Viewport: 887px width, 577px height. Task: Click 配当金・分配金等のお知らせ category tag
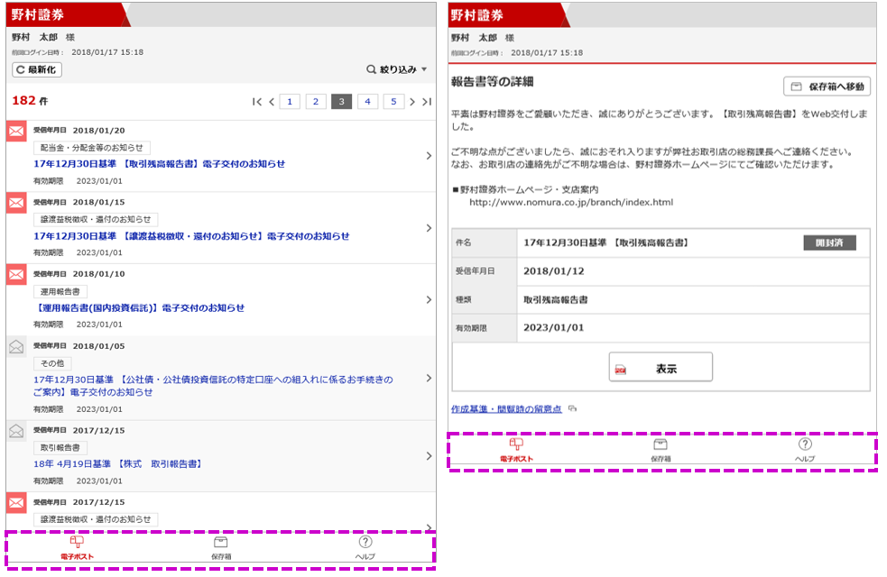pos(92,148)
